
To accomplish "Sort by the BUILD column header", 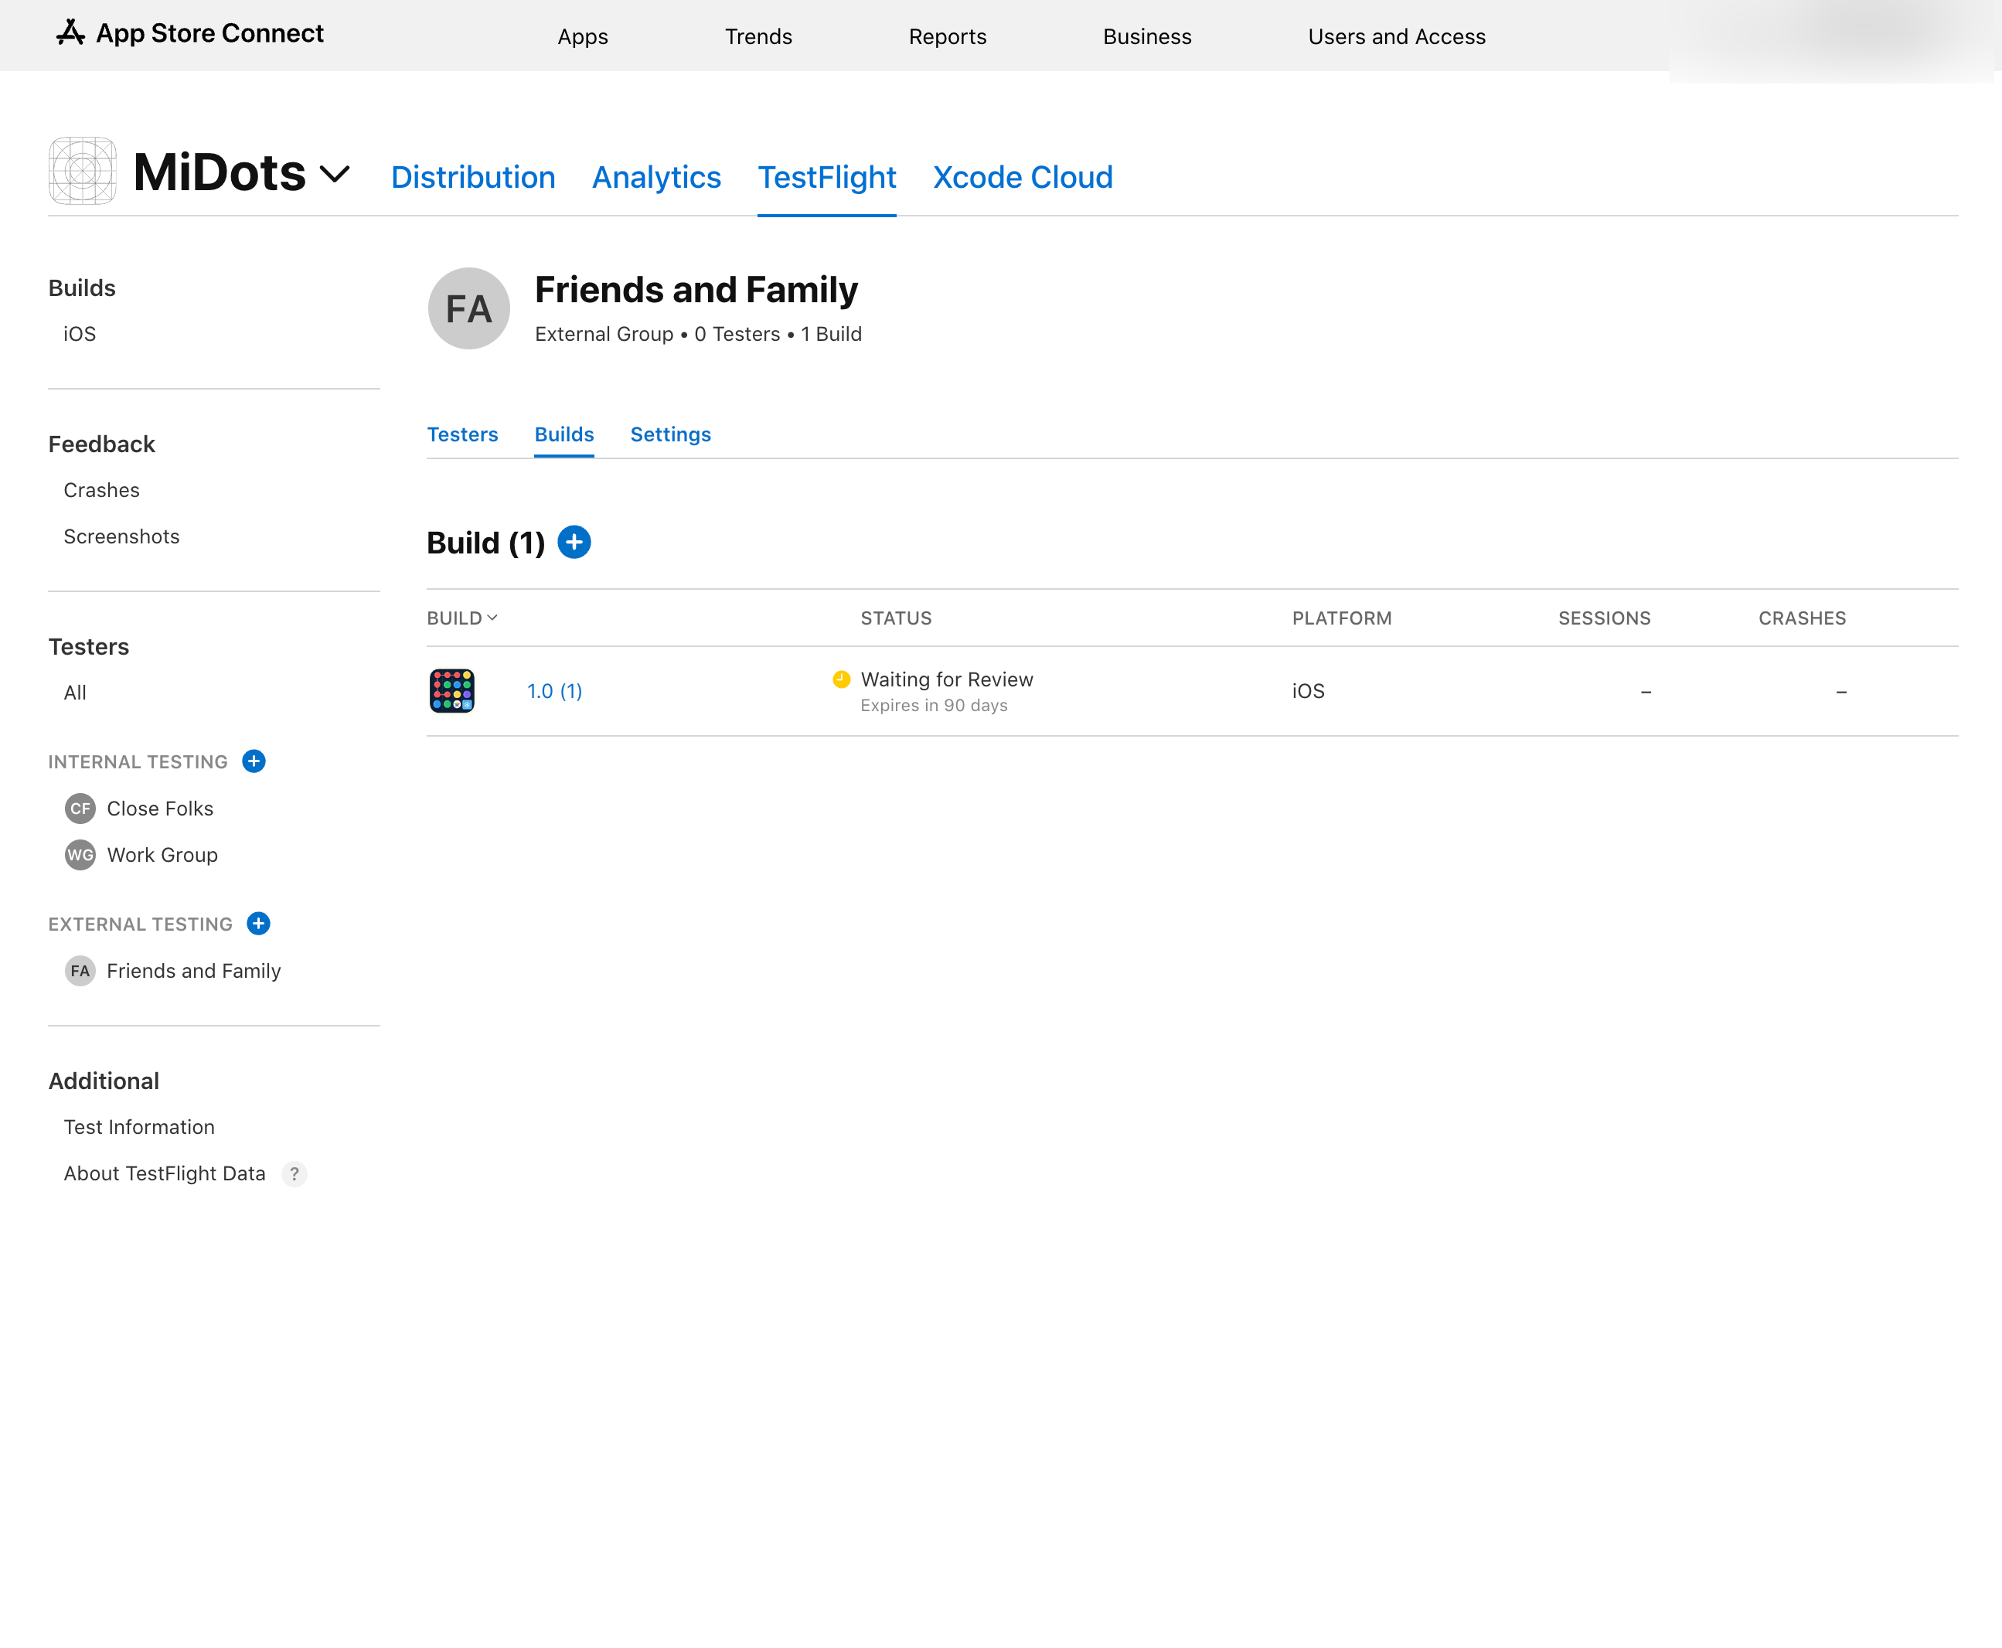I will [462, 618].
